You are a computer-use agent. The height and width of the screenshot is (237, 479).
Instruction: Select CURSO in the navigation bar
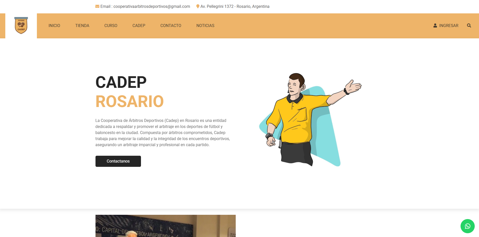click(111, 25)
